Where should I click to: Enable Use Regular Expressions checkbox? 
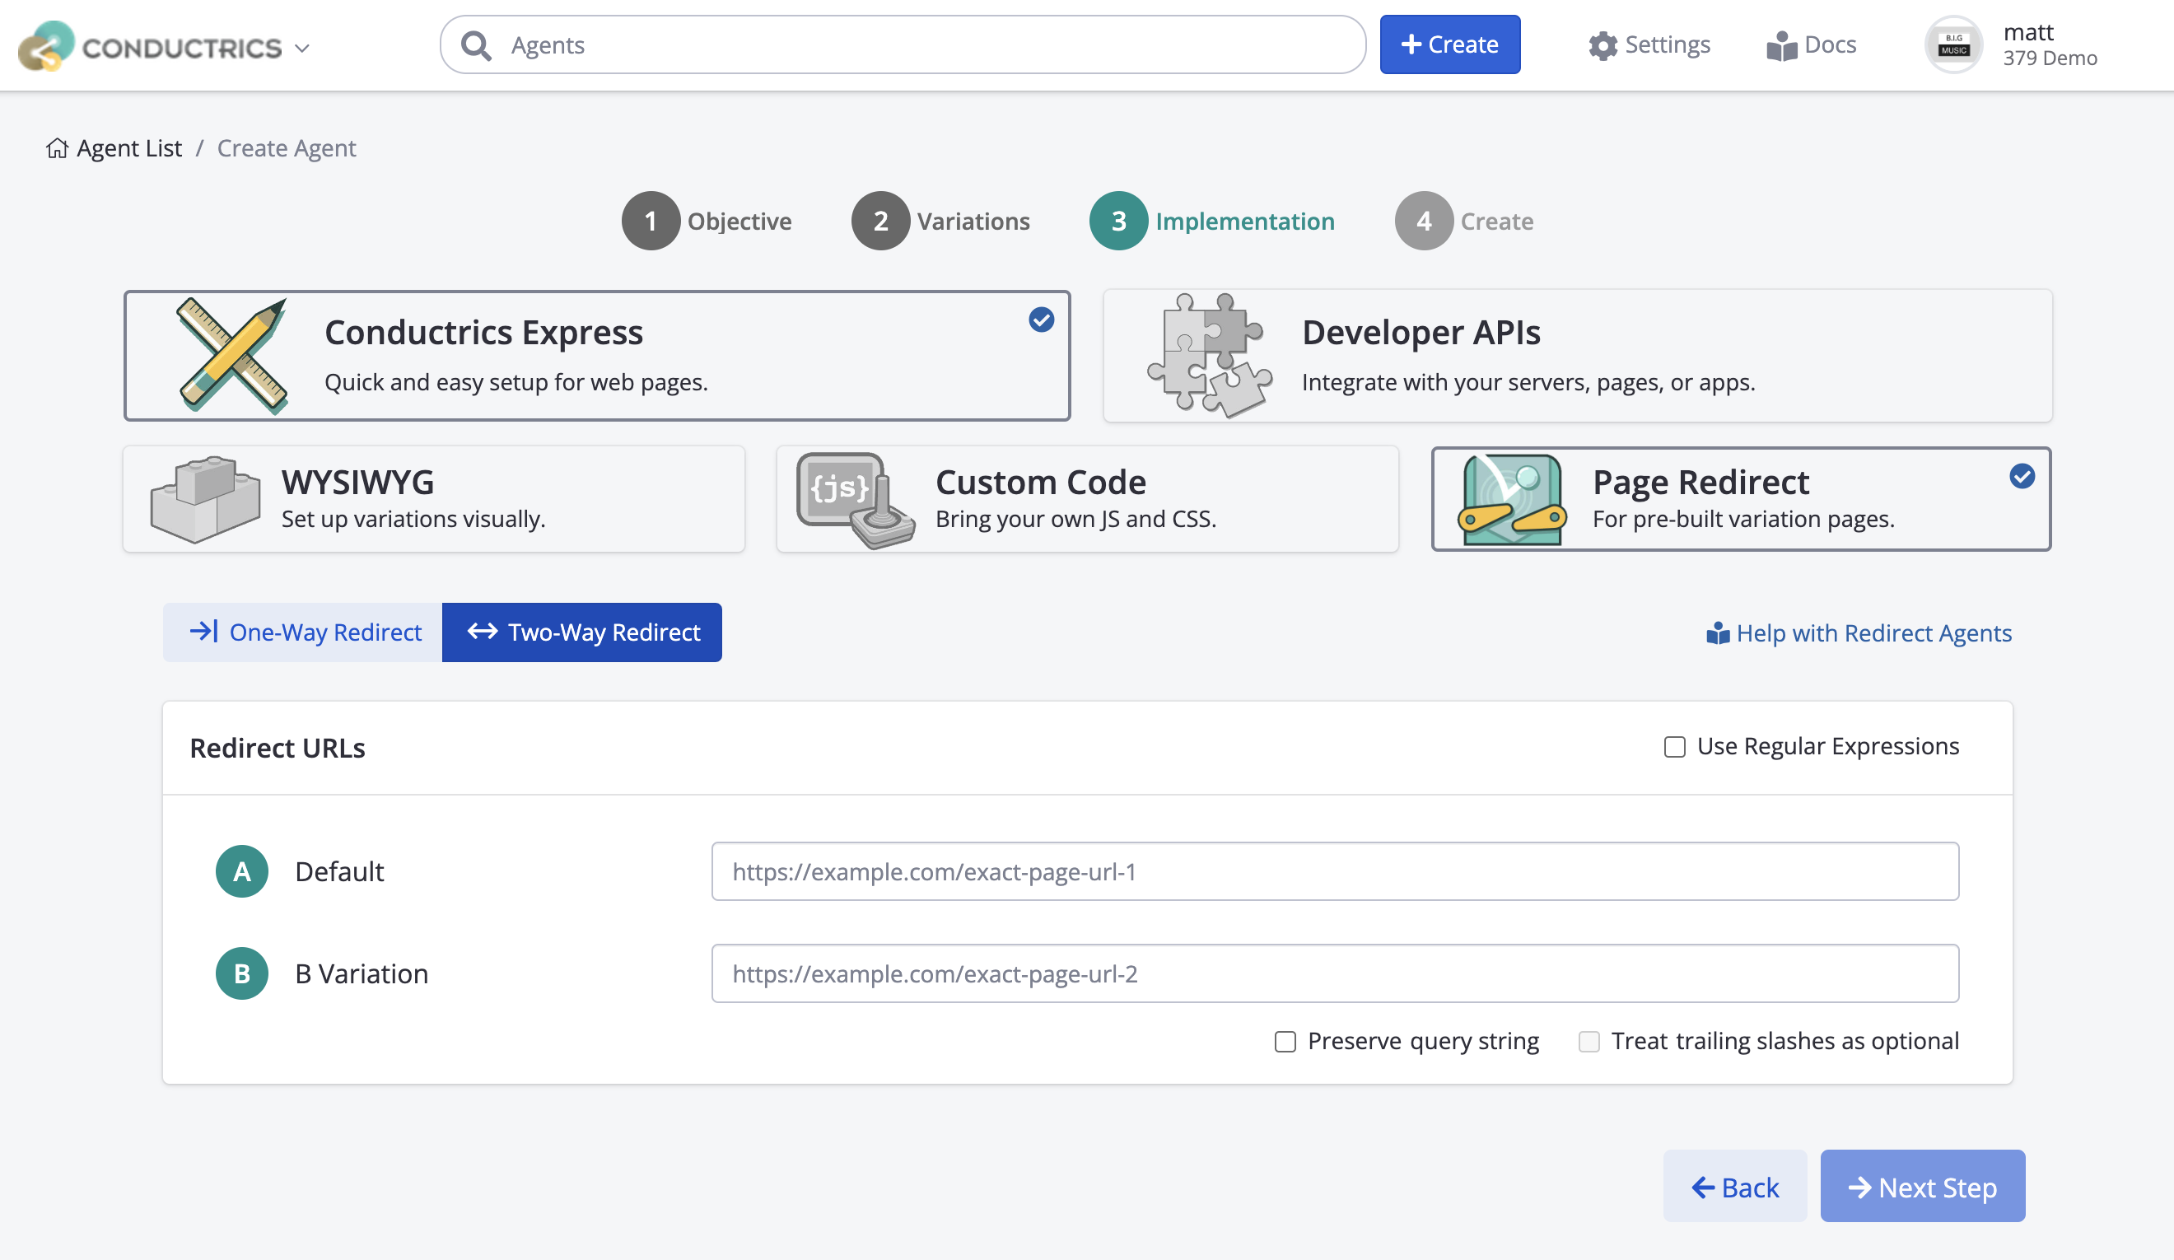pyautogui.click(x=1674, y=746)
